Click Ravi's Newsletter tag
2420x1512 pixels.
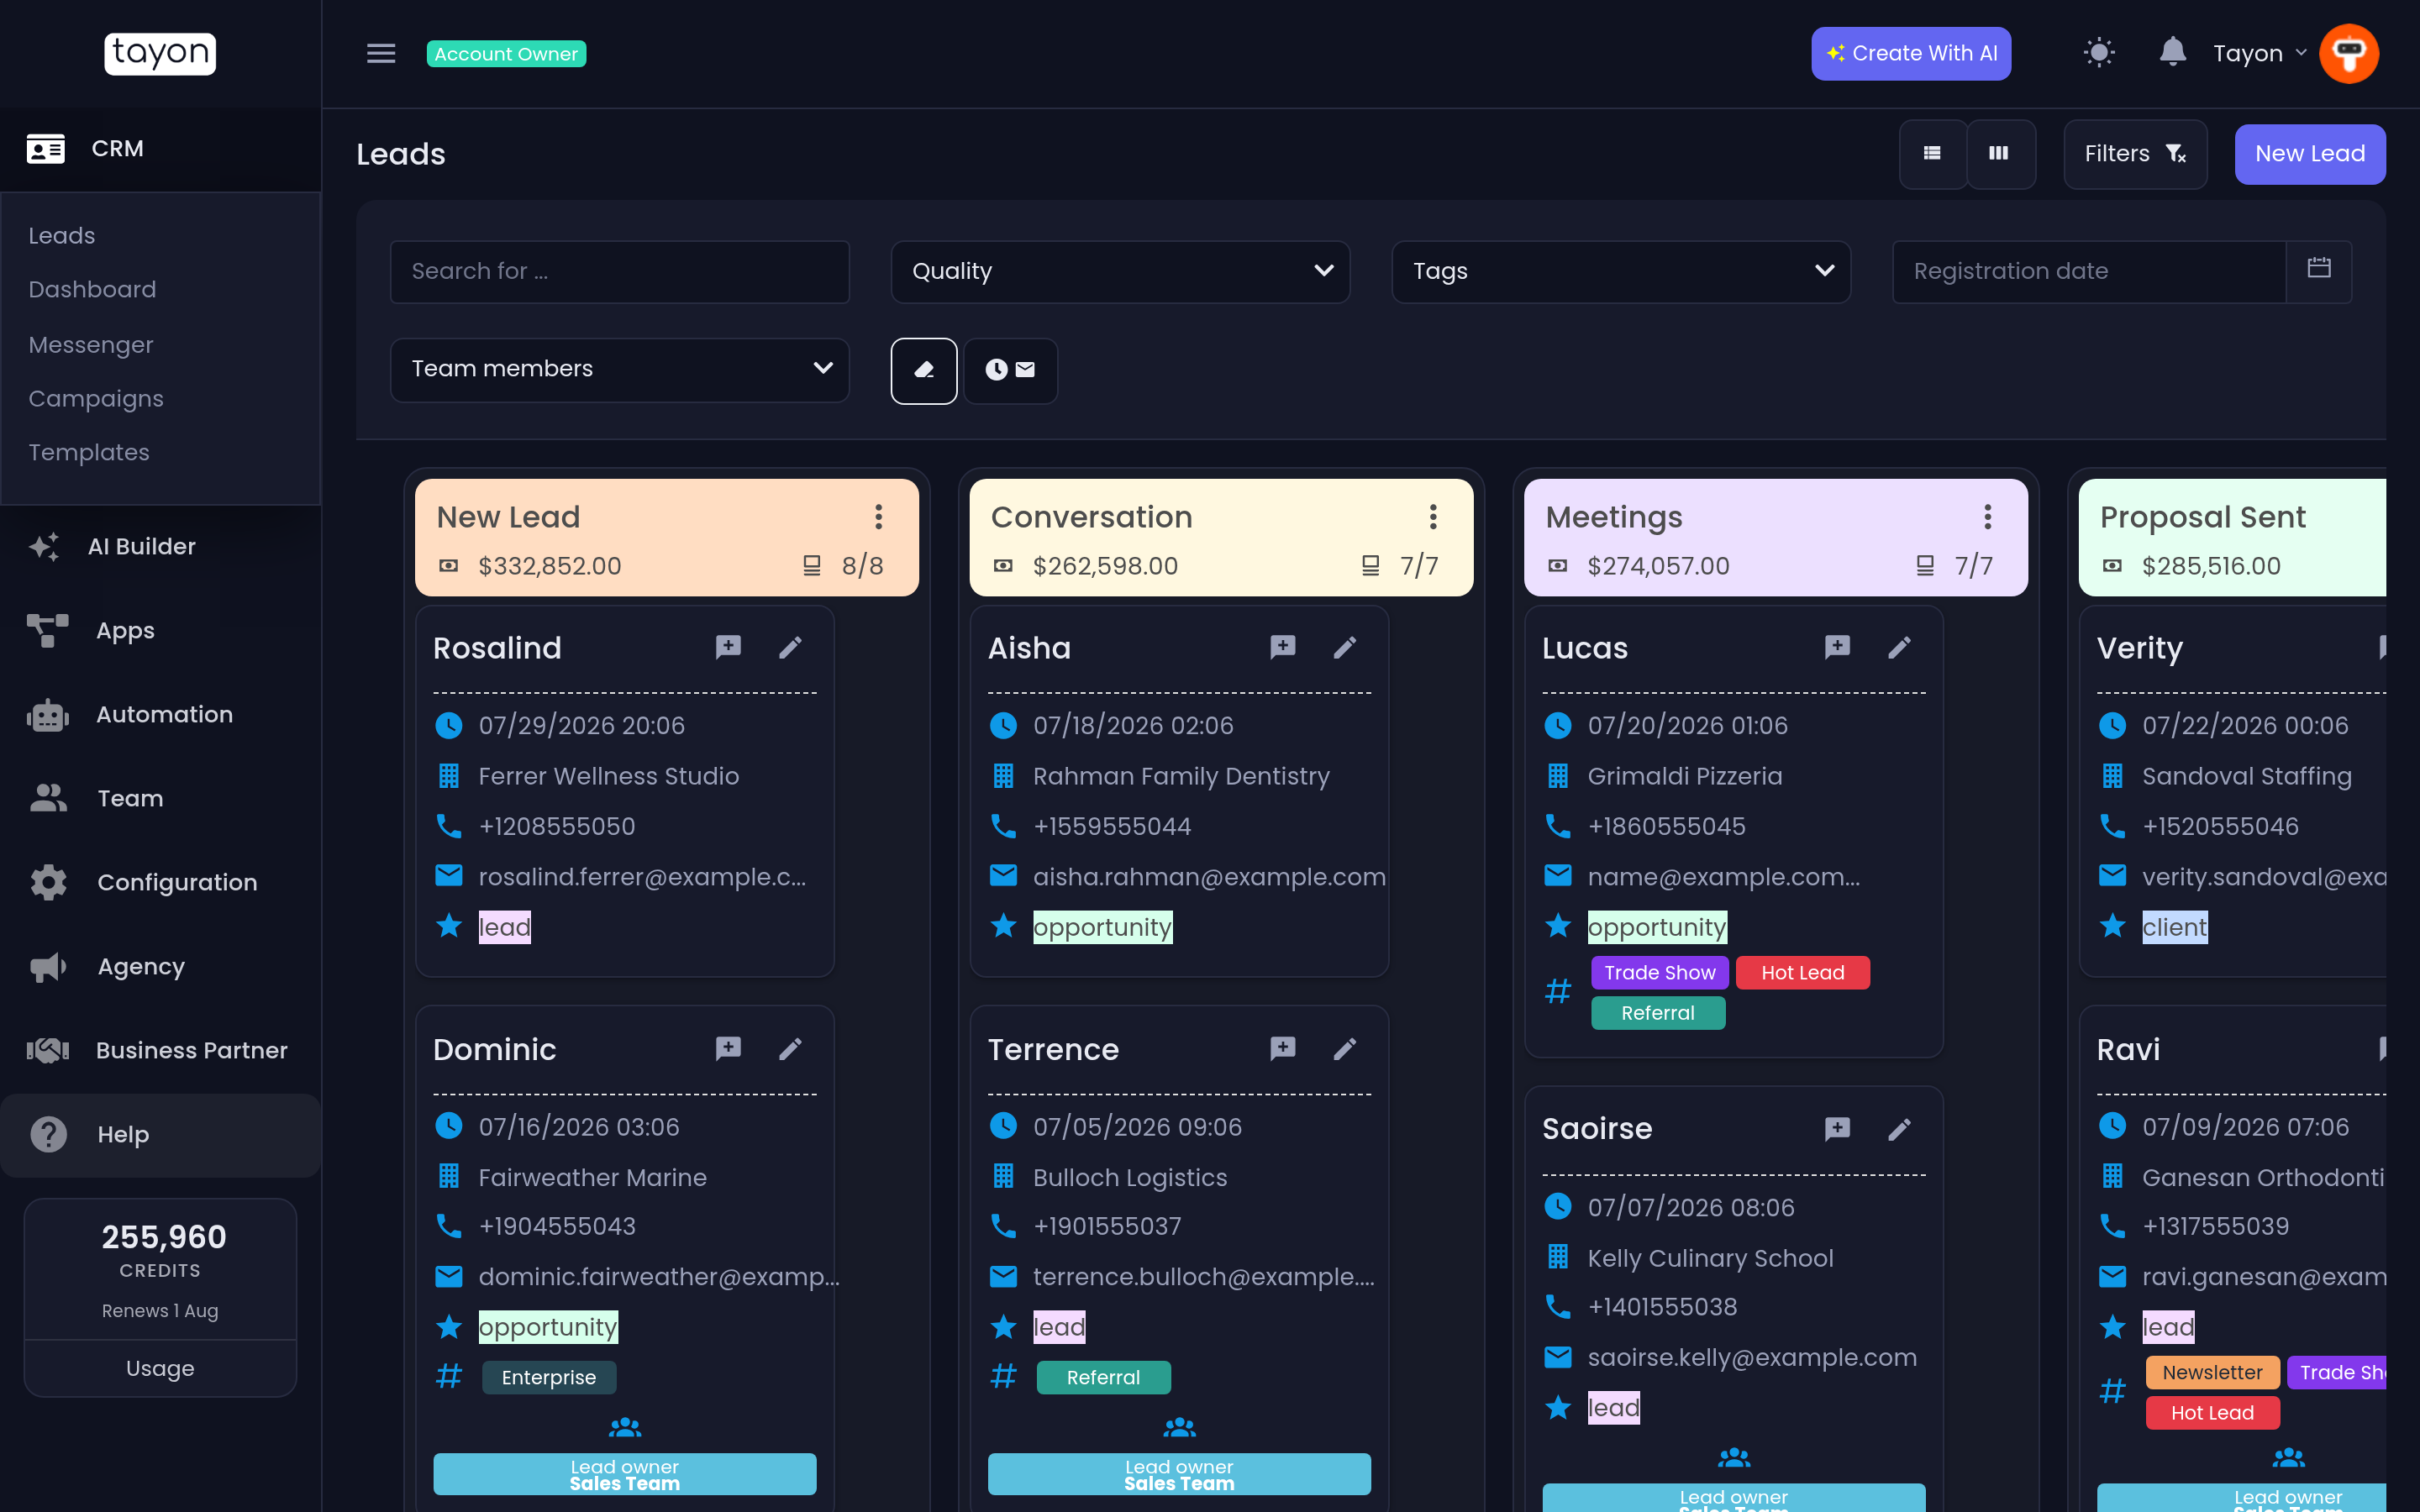click(2212, 1373)
